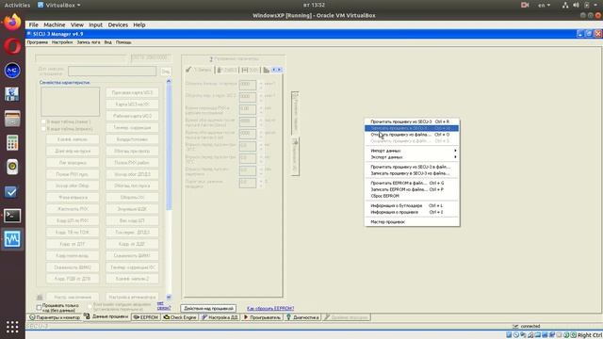Click 'Действия над прошивкой' button
The height and width of the screenshot is (339, 603).
click(208, 308)
